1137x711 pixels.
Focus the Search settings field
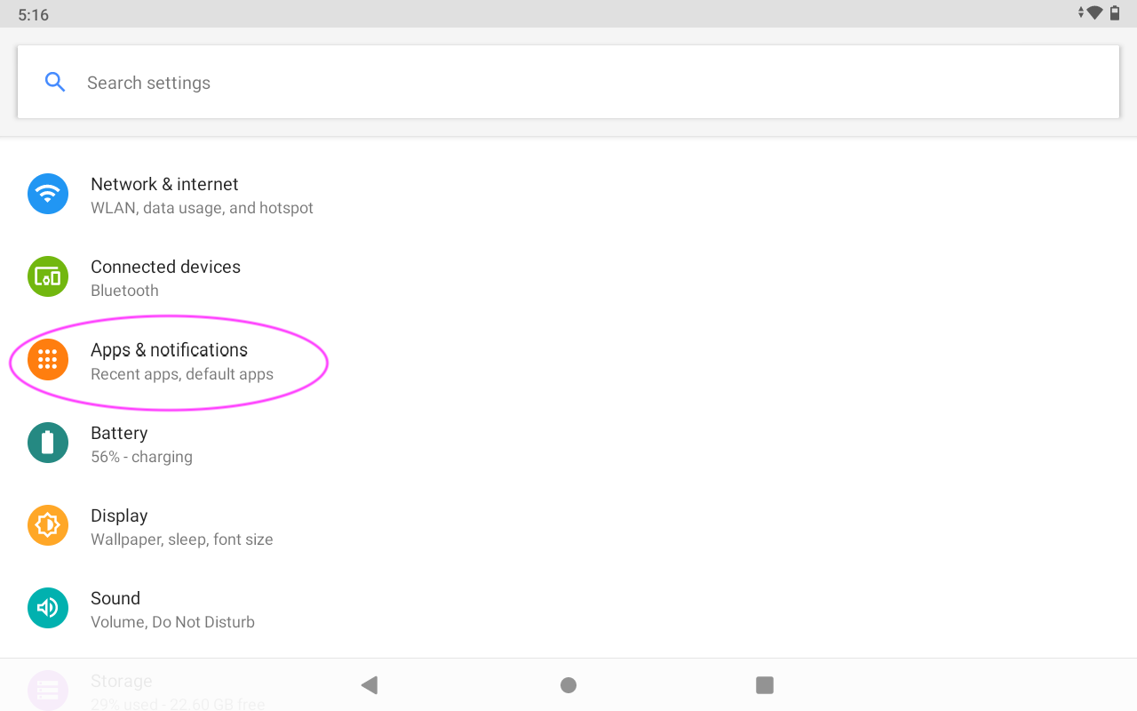tap(568, 83)
